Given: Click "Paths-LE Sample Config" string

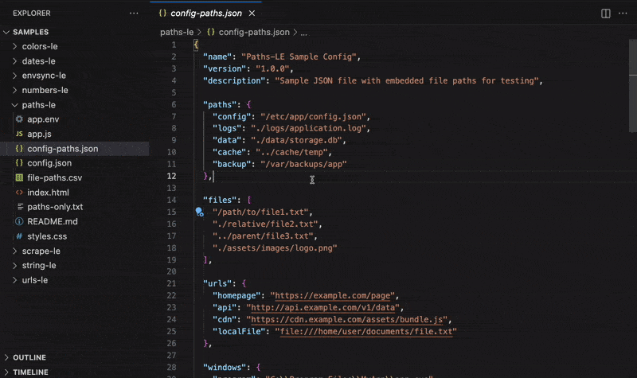Looking at the screenshot, I should point(299,57).
